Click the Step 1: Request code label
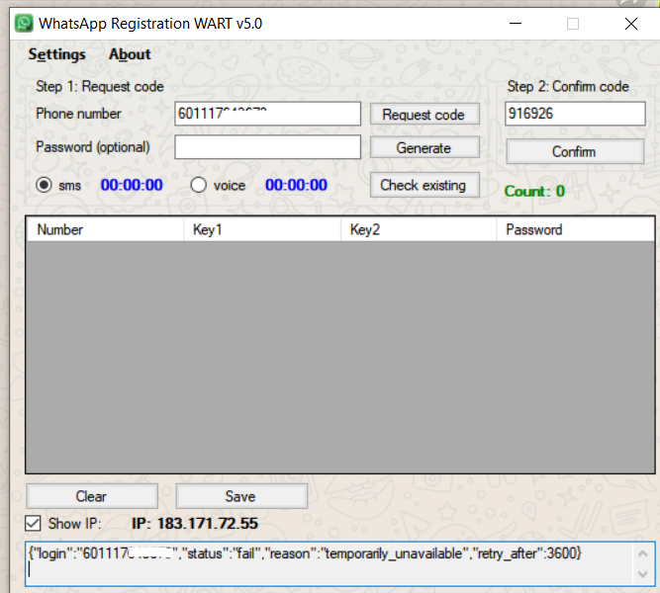660x593 pixels. point(100,87)
